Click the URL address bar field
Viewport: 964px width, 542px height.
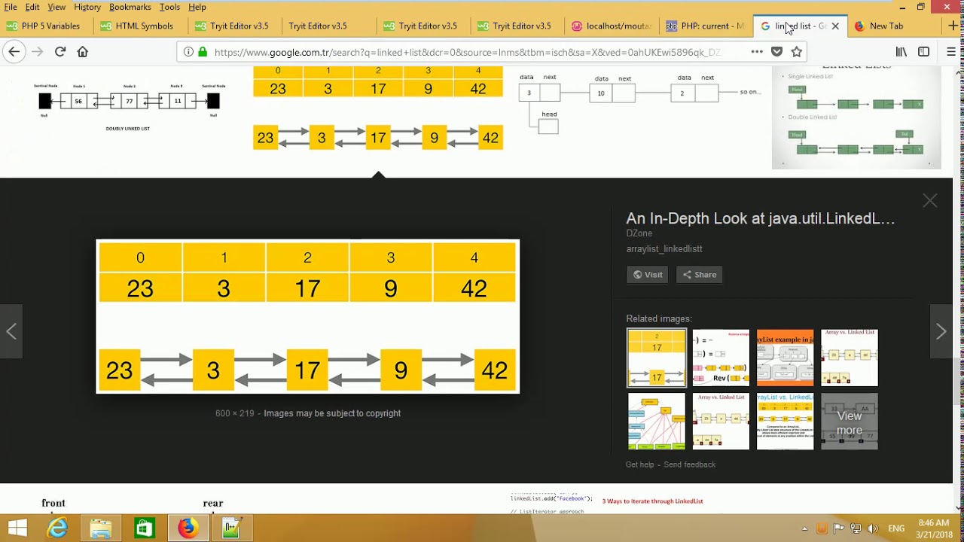pos(467,52)
